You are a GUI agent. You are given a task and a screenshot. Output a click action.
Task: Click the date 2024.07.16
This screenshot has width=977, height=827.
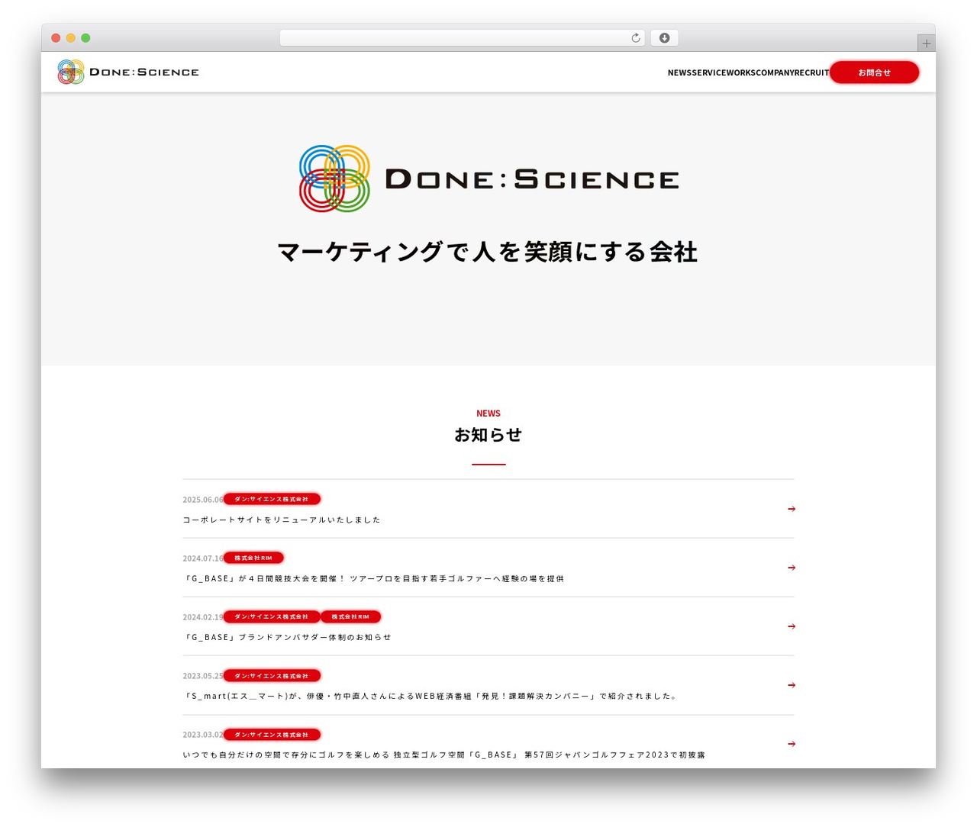pos(203,558)
